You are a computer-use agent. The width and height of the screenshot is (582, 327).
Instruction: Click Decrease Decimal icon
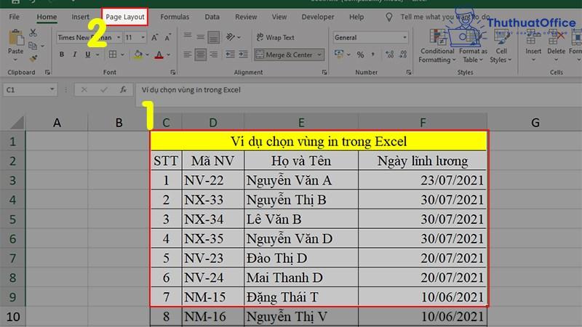pos(404,55)
